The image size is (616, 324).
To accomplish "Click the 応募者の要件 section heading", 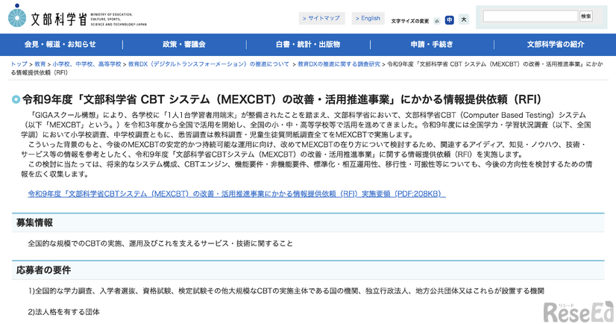I will tap(43, 270).
